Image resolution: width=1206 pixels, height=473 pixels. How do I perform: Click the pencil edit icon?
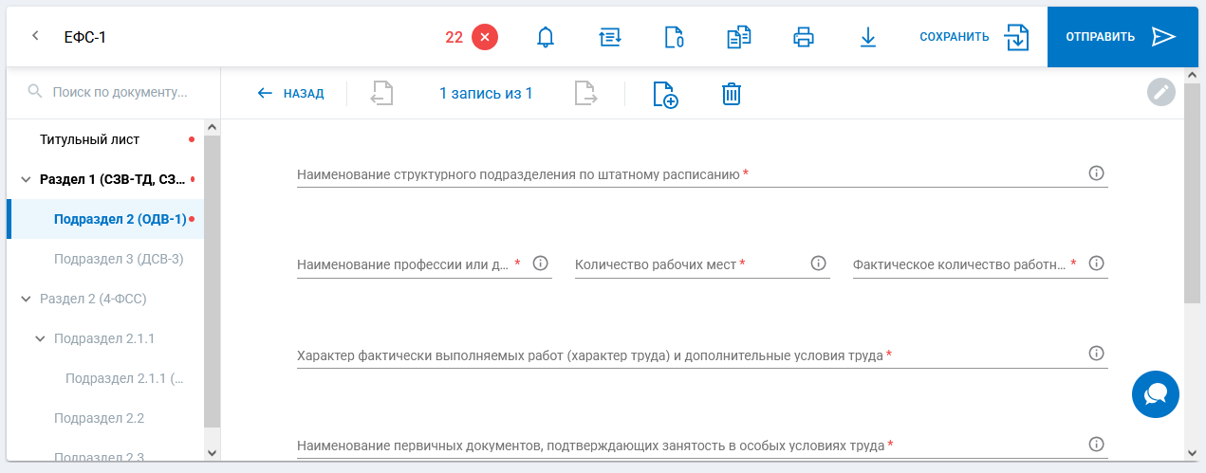[x=1160, y=92]
